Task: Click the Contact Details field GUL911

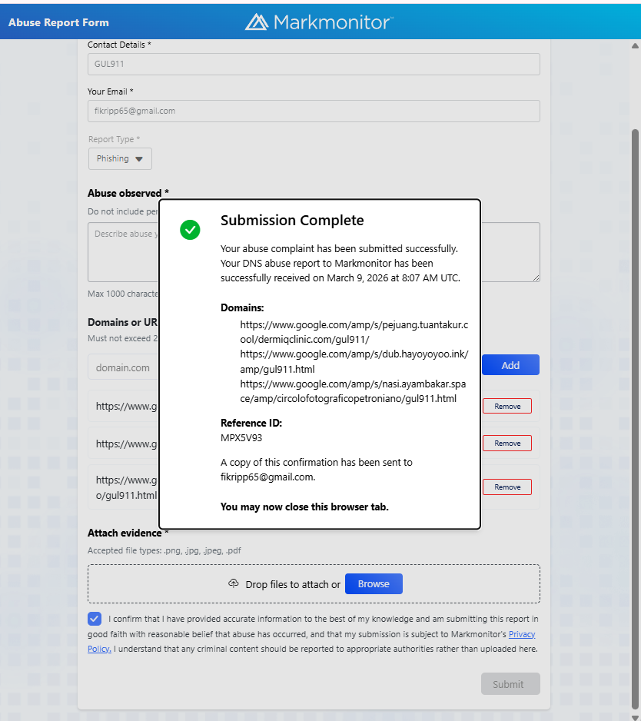Action: 314,65
